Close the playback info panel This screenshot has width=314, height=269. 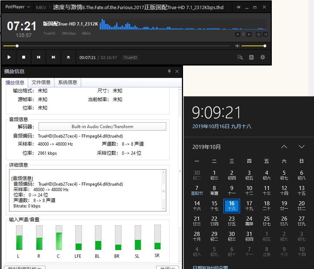177,71
